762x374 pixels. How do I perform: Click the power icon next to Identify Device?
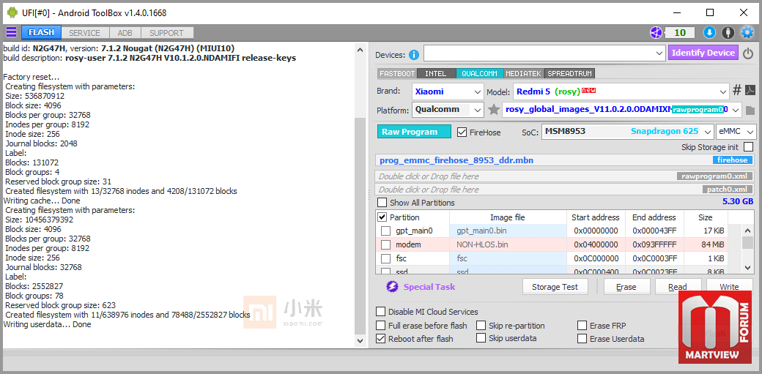click(x=748, y=53)
